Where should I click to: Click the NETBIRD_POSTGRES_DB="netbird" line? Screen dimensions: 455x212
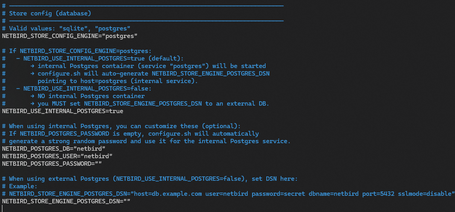pyautogui.click(x=54, y=148)
